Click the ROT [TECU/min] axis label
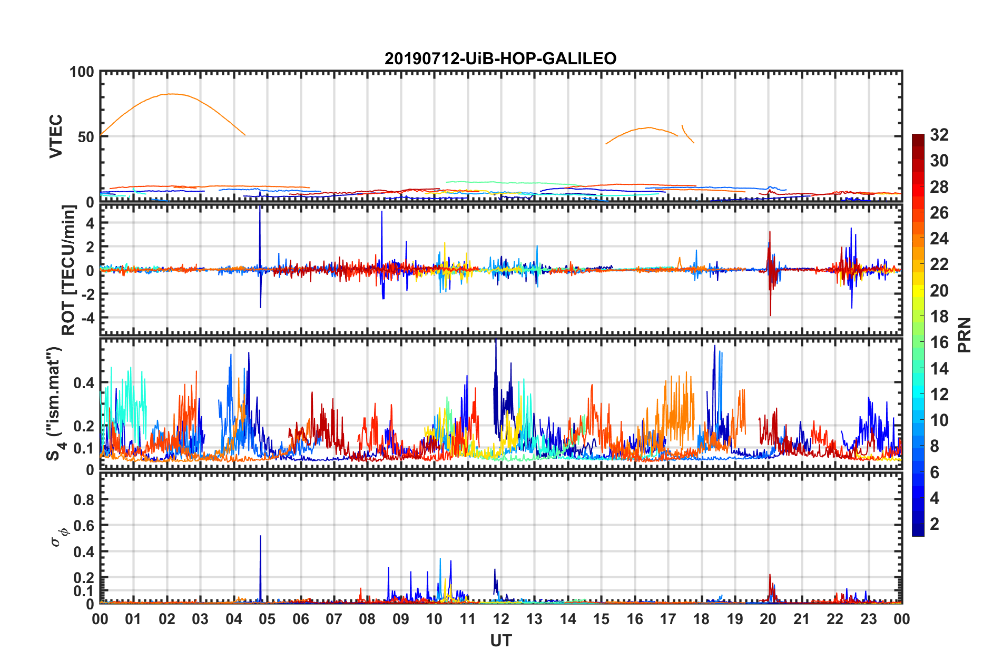Screen dimensions: 1002x670 point(68,270)
